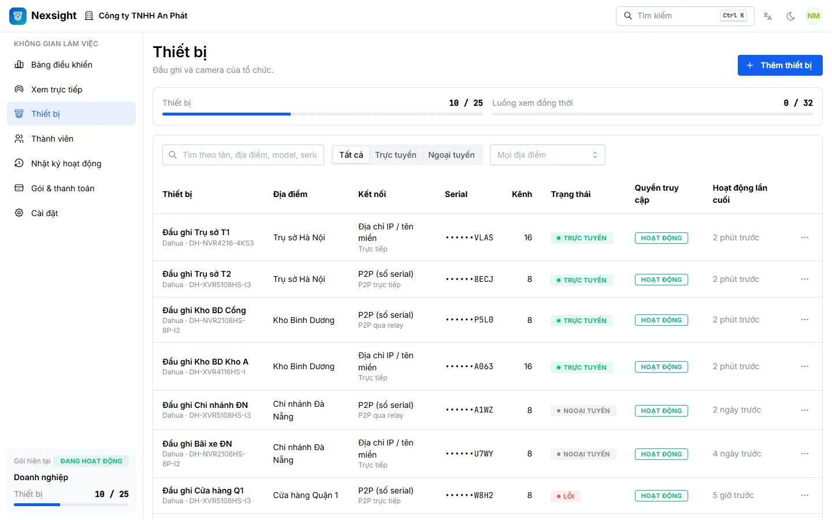This screenshot has height=520, width=832.
Task: Click the LỖI status badge for Cửa hàng Q1
Action: click(566, 496)
